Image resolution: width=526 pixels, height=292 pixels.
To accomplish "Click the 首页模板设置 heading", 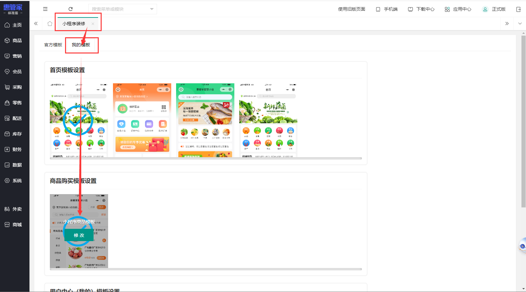I will [x=67, y=70].
